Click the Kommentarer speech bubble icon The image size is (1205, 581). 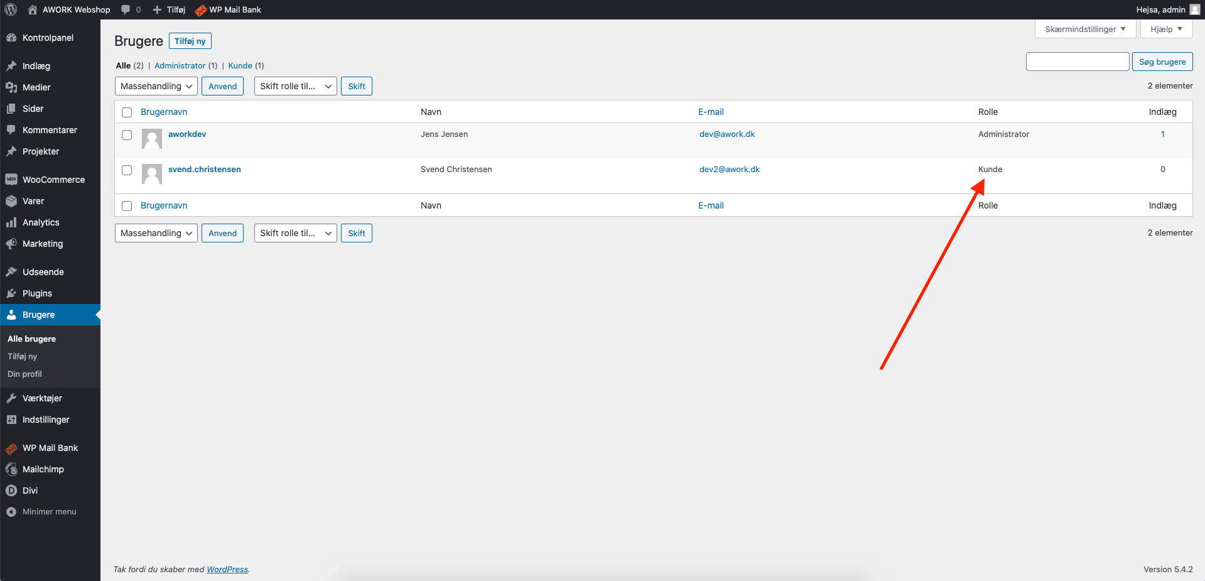[11, 130]
